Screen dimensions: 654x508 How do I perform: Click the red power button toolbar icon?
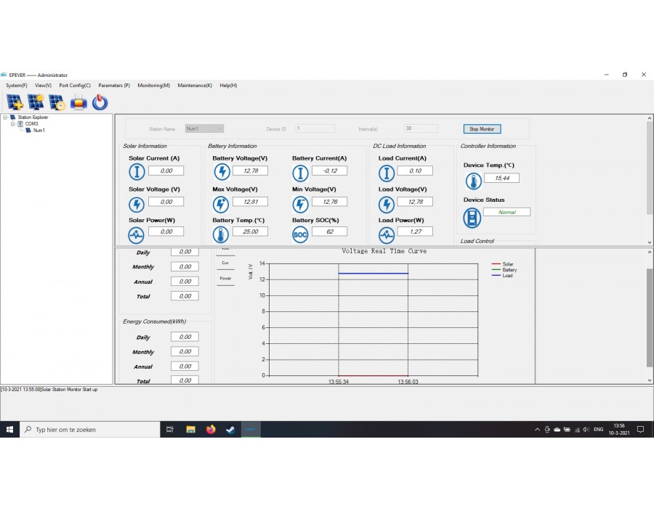[100, 102]
